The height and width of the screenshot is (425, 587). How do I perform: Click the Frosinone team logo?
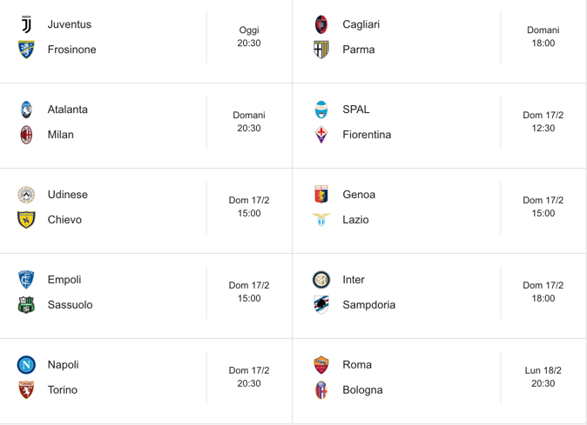(26, 50)
